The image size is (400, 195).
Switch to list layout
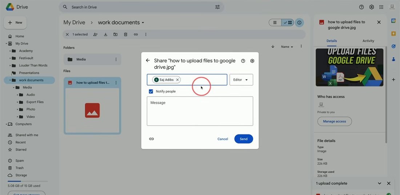click(275, 23)
